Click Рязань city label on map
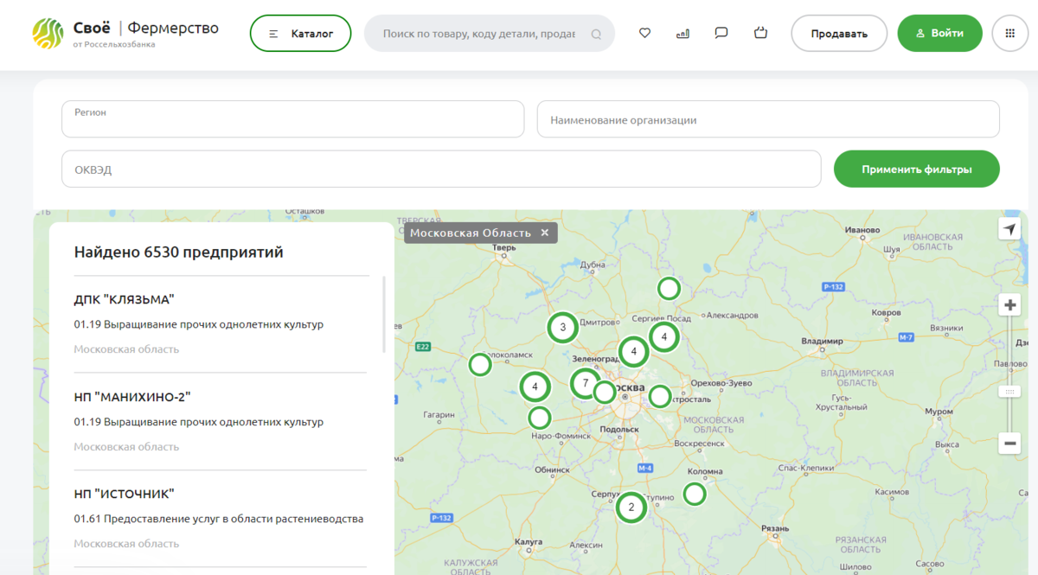 coord(774,527)
